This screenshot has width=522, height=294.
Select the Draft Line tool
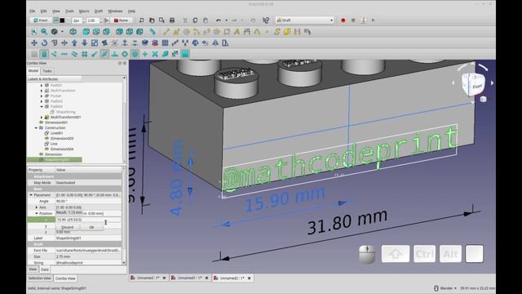pyautogui.click(x=166, y=32)
